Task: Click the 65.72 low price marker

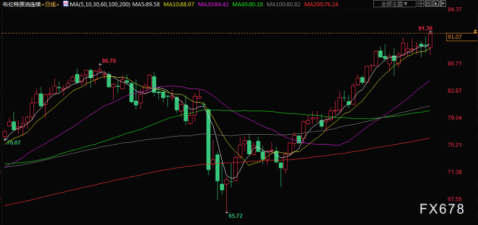Action: [x=236, y=216]
